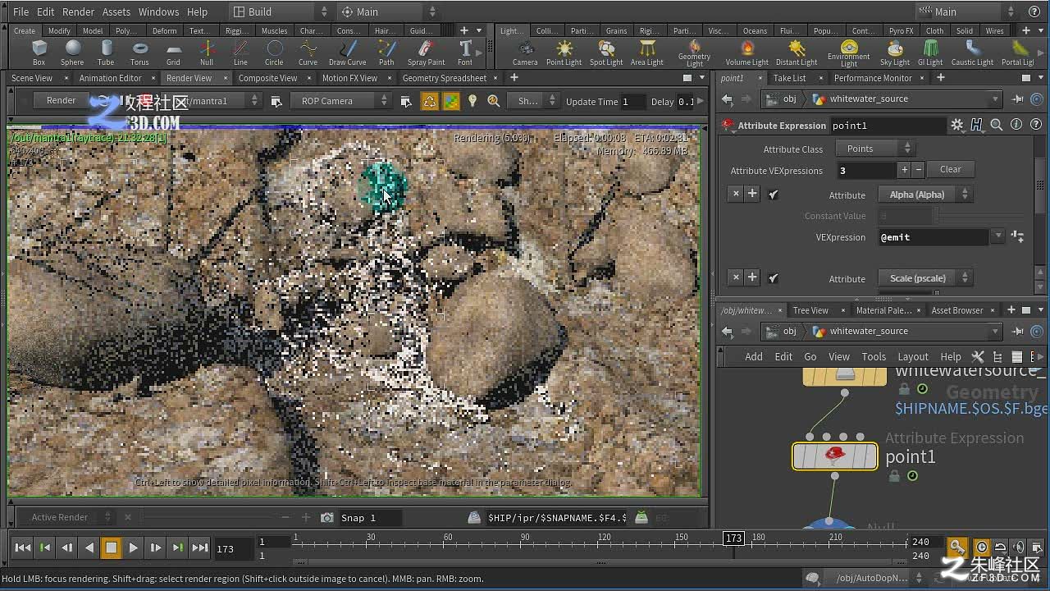Click the play forward button
The image size is (1050, 591).
pyautogui.click(x=133, y=547)
